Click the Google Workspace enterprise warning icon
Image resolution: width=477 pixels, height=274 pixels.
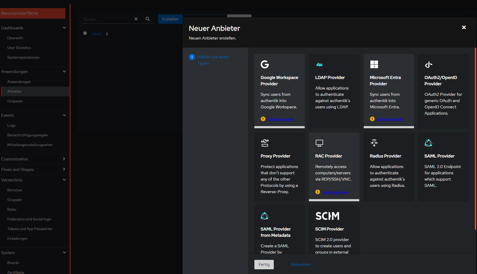point(263,119)
